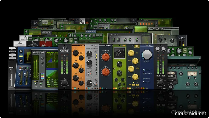
Task: Enable MODE 2 on the blue Gain module
Action: [144, 73]
